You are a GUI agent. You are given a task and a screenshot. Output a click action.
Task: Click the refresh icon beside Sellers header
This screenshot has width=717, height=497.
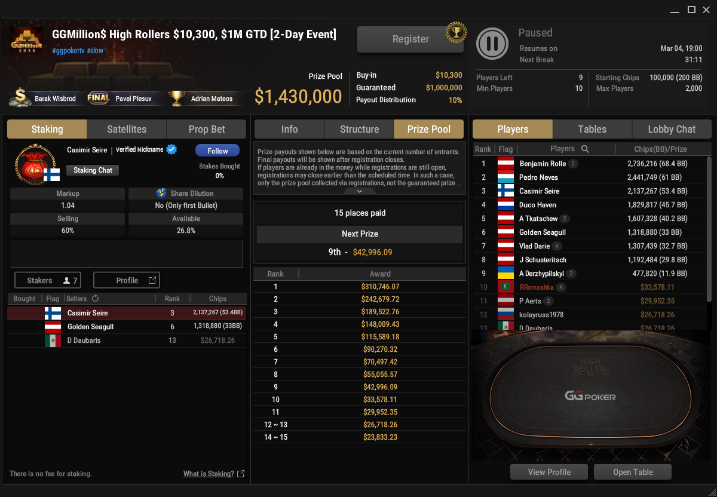(95, 299)
